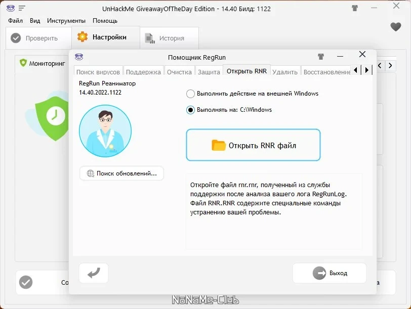411x309 pixels.
Task: Close the RegRun helper dialog
Action: click(362, 54)
